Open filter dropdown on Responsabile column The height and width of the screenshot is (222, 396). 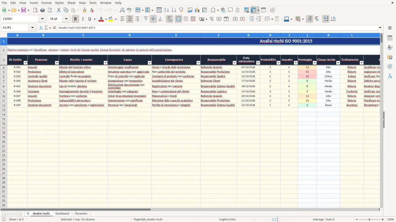(235, 63)
